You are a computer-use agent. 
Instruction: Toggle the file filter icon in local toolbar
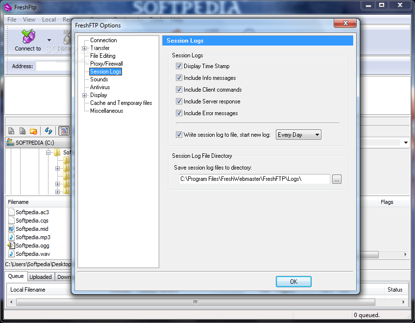[x=64, y=131]
